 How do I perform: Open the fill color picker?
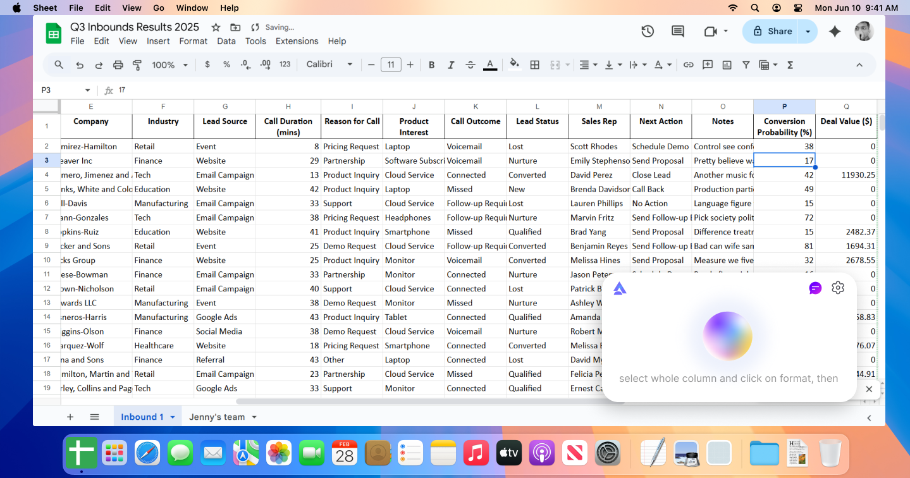(x=514, y=64)
